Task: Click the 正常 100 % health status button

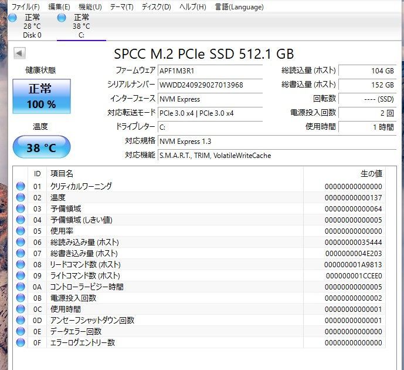Action: pos(42,96)
